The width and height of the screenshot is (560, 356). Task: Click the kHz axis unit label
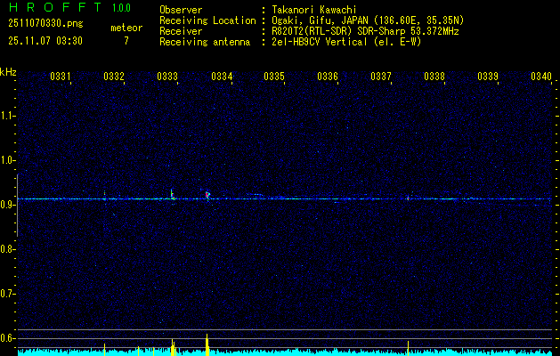(x=8, y=72)
